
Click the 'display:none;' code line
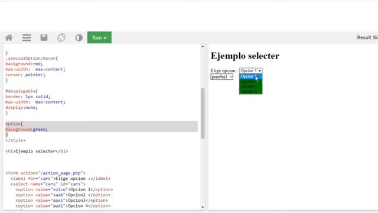point(22,108)
